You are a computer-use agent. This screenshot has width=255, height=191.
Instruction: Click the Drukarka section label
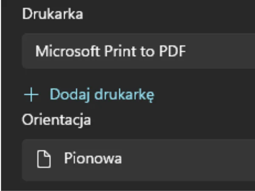coord(52,14)
